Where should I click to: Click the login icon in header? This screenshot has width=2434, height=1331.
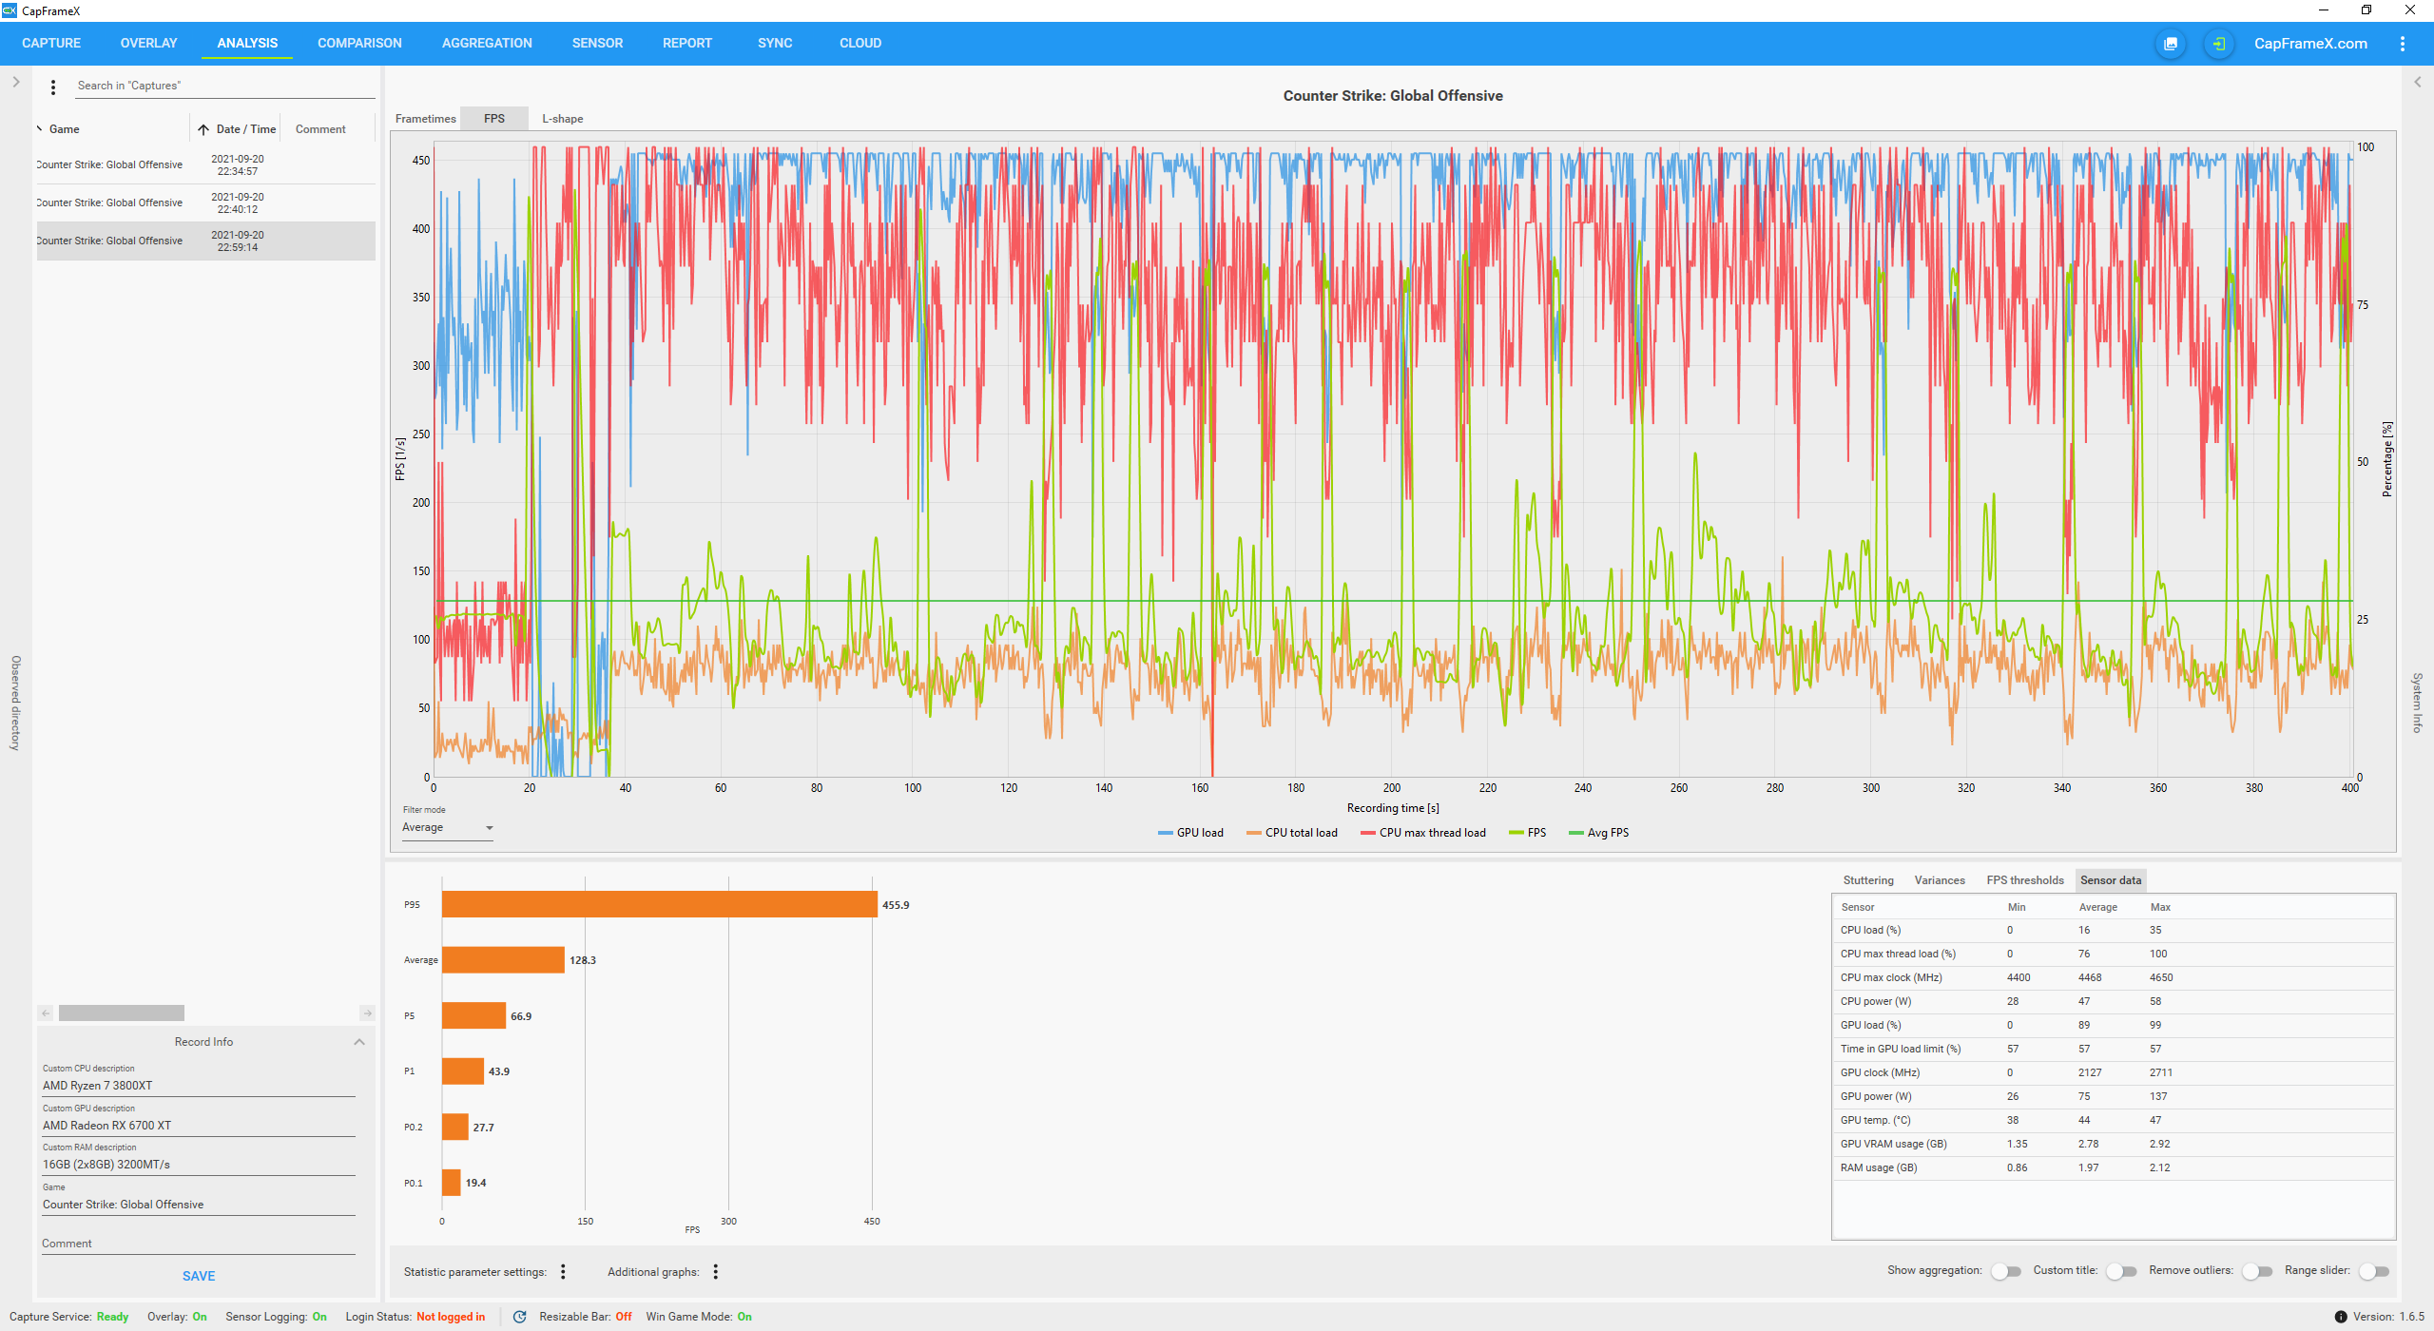click(2218, 44)
